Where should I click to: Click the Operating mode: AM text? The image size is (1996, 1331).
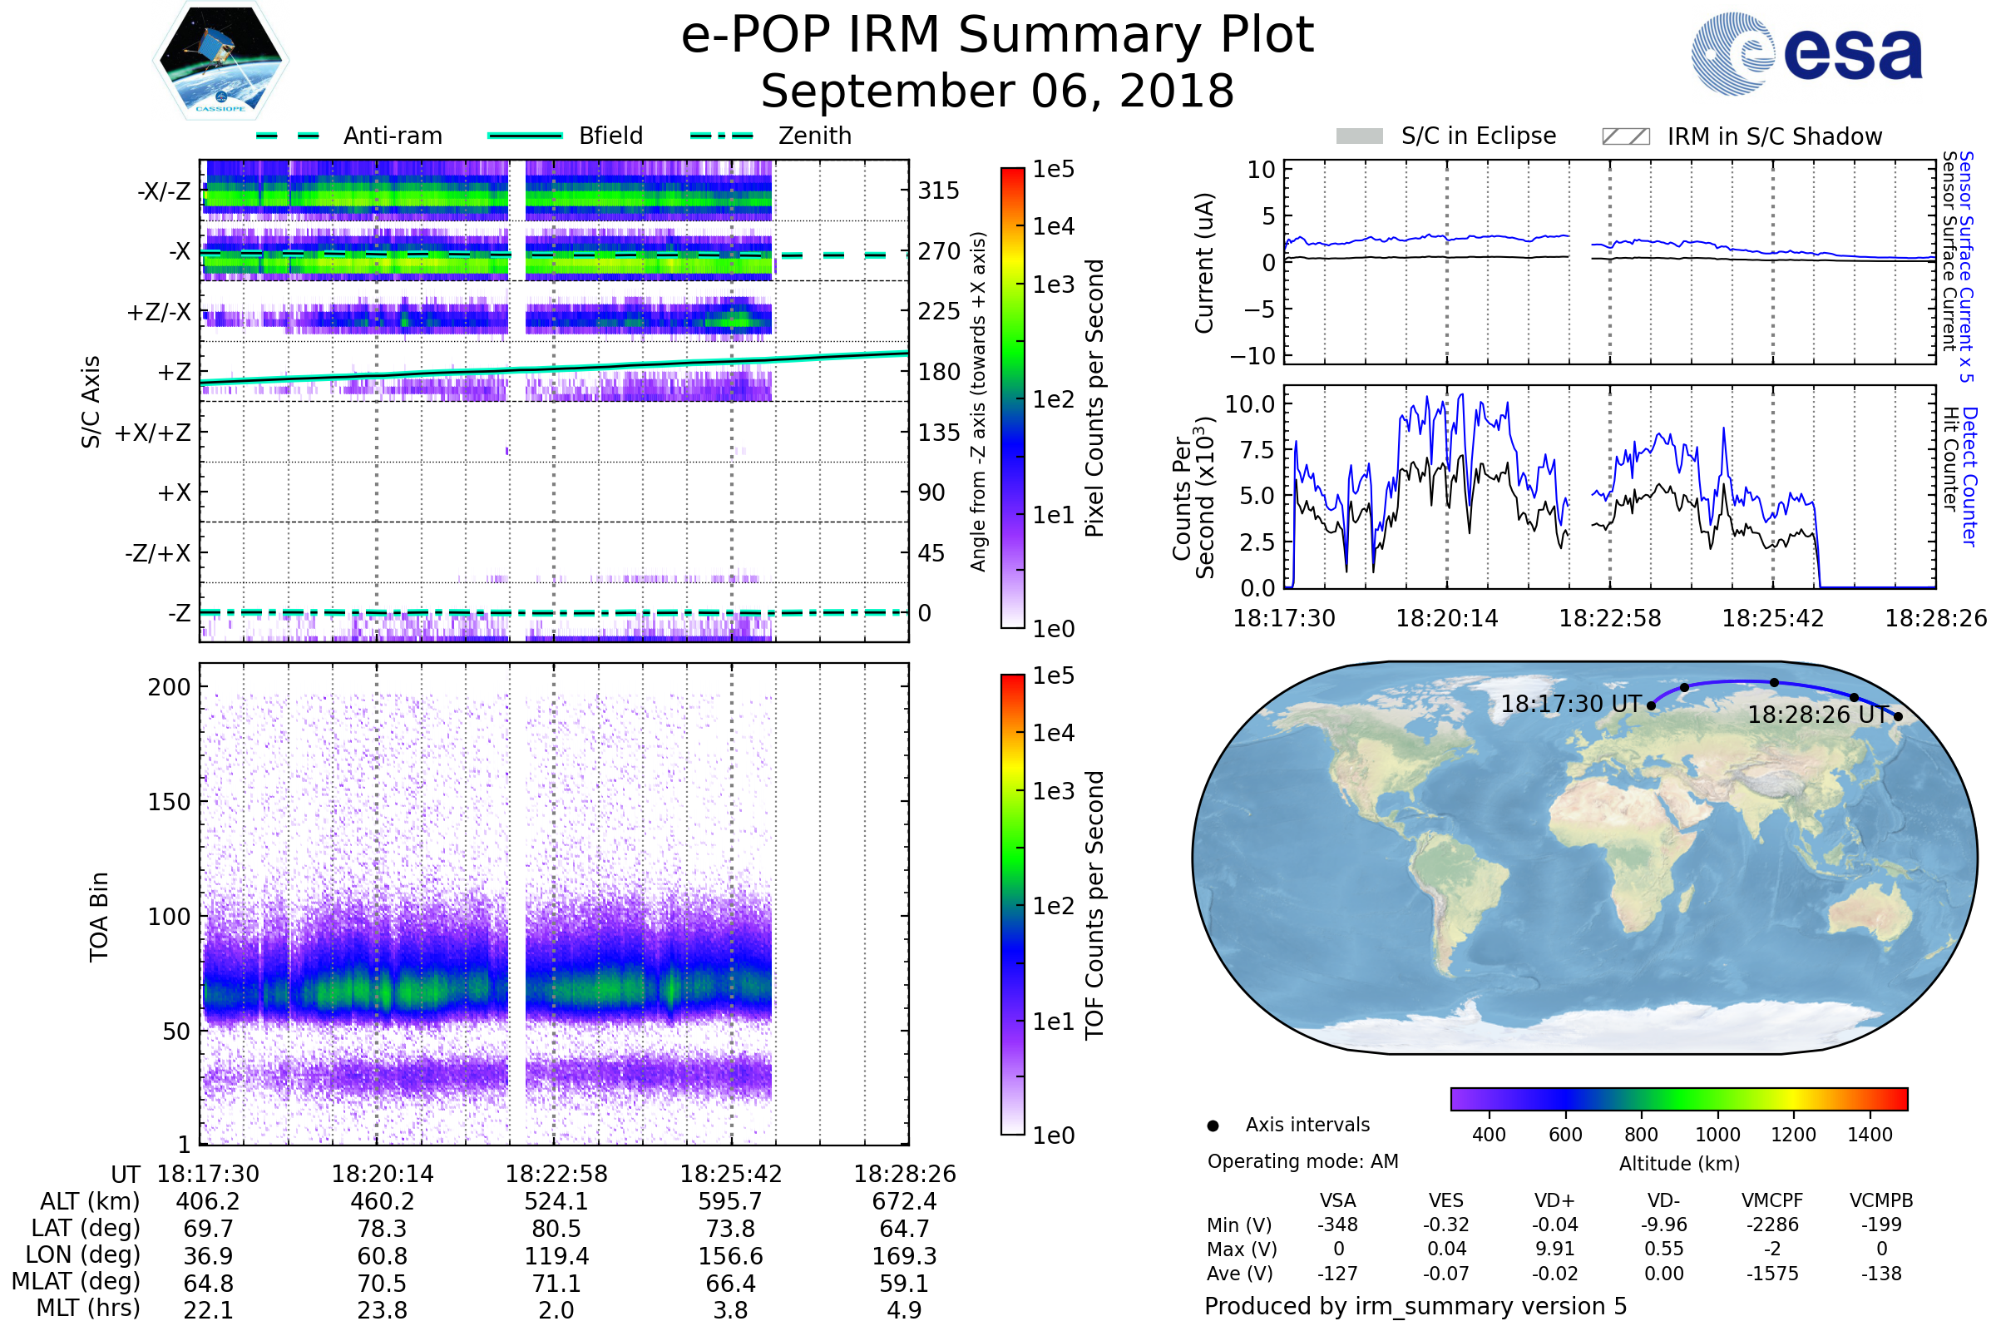coord(1302,1161)
